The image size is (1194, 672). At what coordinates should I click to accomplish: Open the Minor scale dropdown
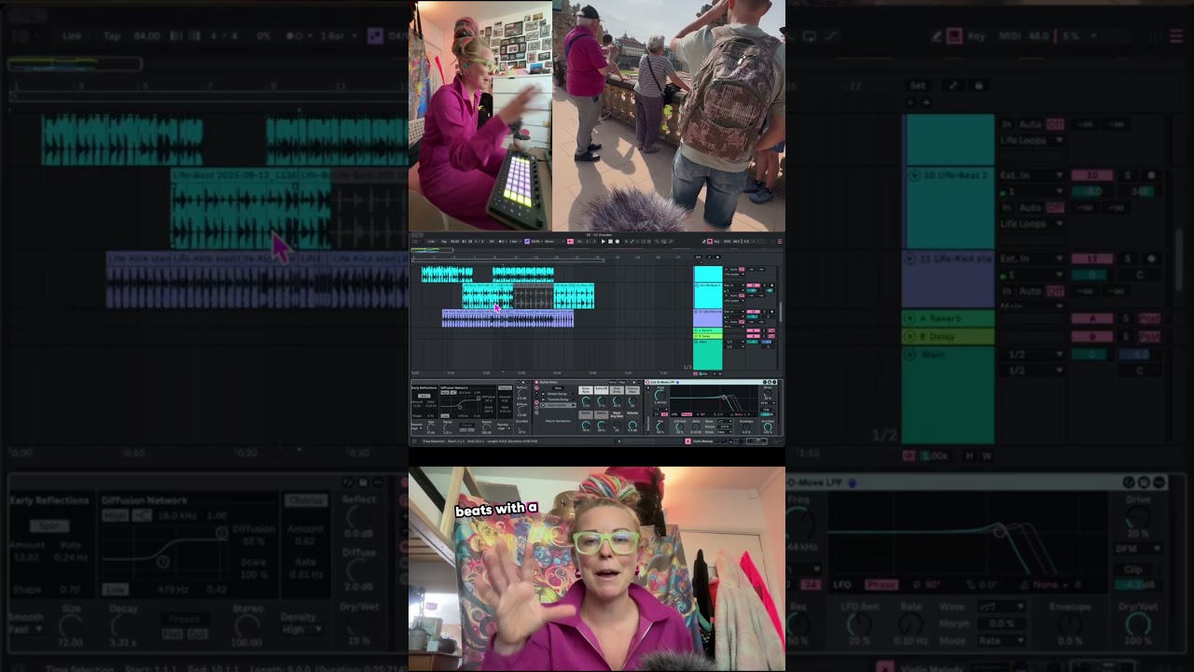point(553,242)
